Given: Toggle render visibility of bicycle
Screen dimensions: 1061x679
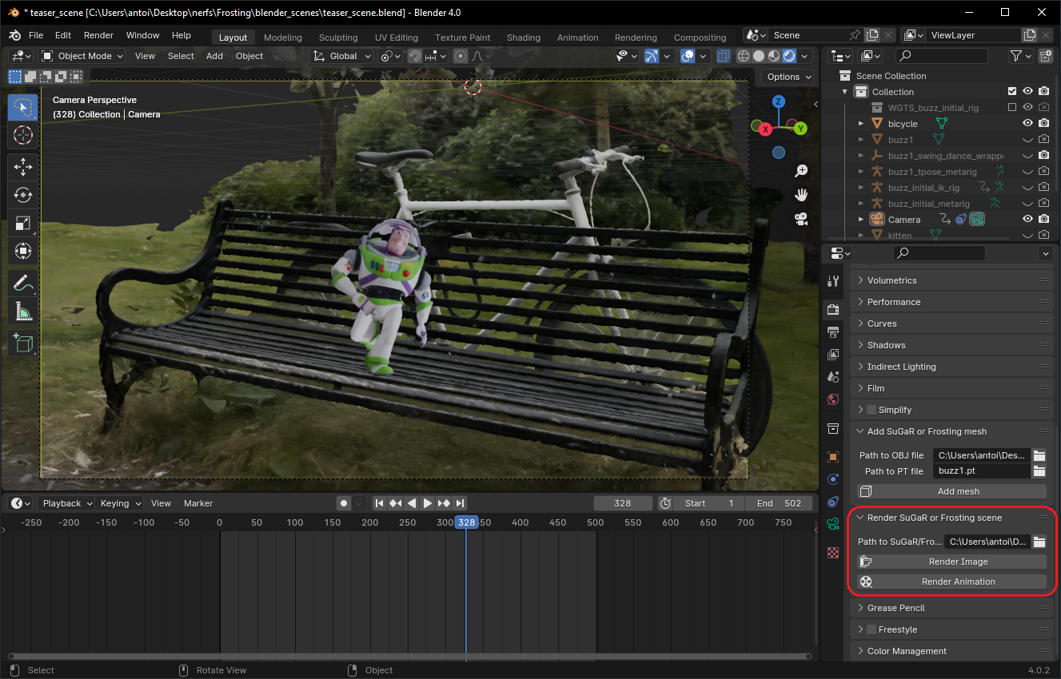Looking at the screenshot, I should [1043, 123].
